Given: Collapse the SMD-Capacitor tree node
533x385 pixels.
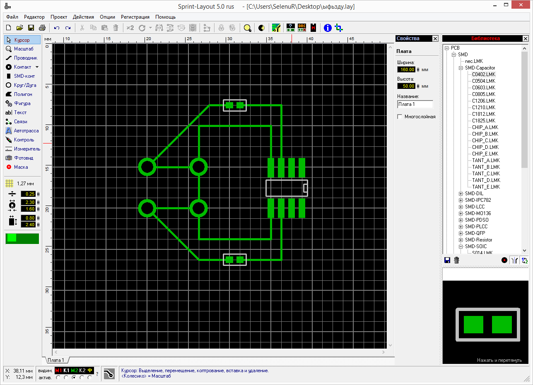Looking at the screenshot, I should click(x=461, y=68).
